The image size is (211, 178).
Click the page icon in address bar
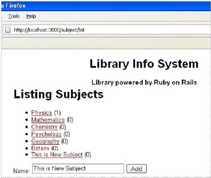pyautogui.click(x=8, y=29)
